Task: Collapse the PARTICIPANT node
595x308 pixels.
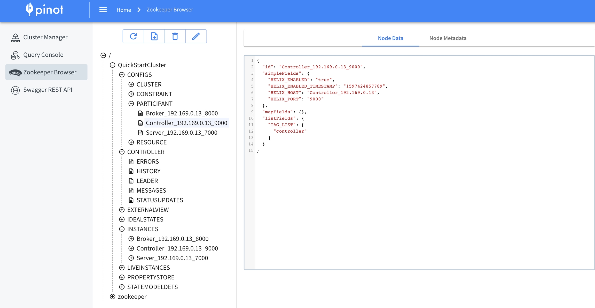Action: (x=131, y=104)
